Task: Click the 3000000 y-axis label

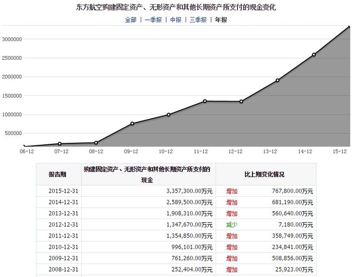Action: (x=12, y=40)
